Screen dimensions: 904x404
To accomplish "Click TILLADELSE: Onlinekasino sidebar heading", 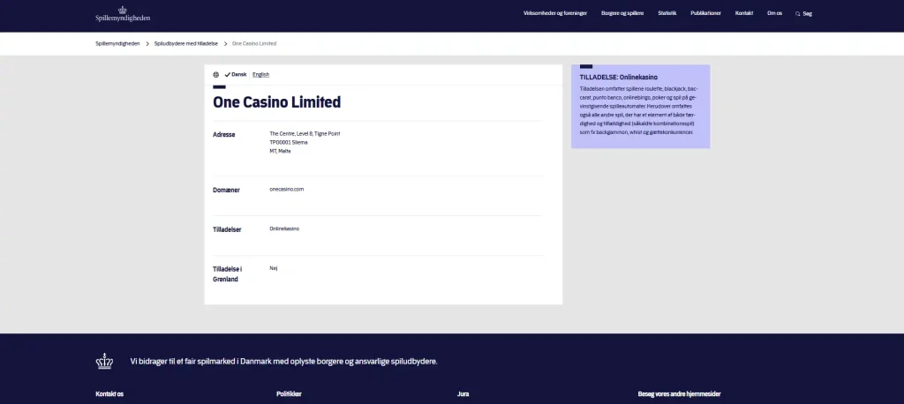I will 619,78.
